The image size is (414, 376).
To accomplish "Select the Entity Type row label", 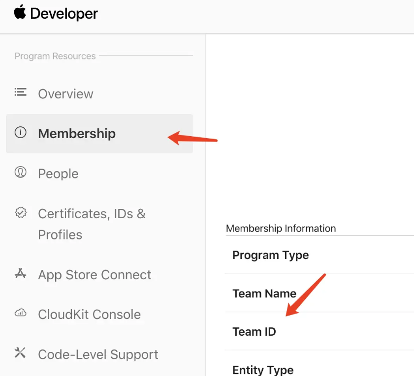I will (263, 370).
